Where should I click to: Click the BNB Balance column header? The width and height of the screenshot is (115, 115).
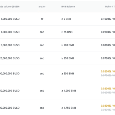pos(68,7)
